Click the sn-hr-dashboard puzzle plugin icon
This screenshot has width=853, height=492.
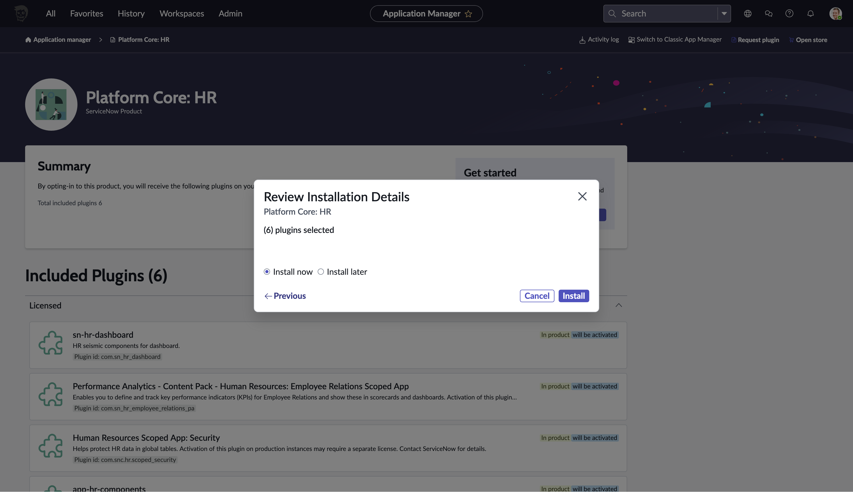51,343
